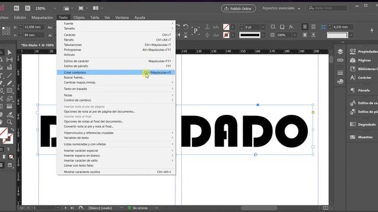Open the Degradado panel

363,124
